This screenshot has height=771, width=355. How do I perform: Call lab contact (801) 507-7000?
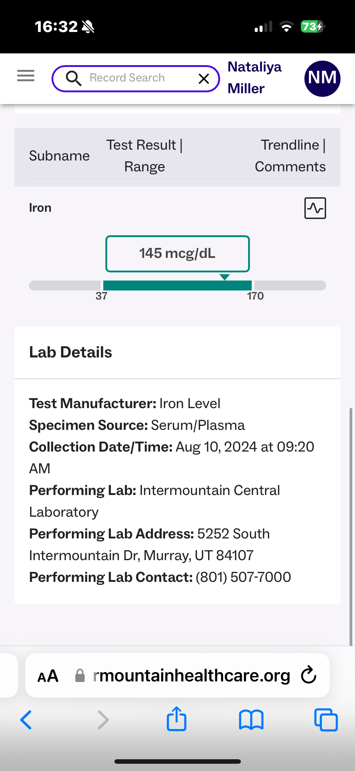point(243,577)
